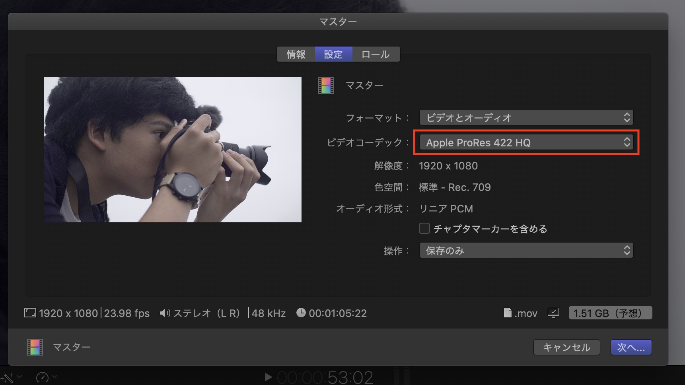This screenshot has width=685, height=385.
Task: Select the 設定 tab
Action: tap(333, 54)
